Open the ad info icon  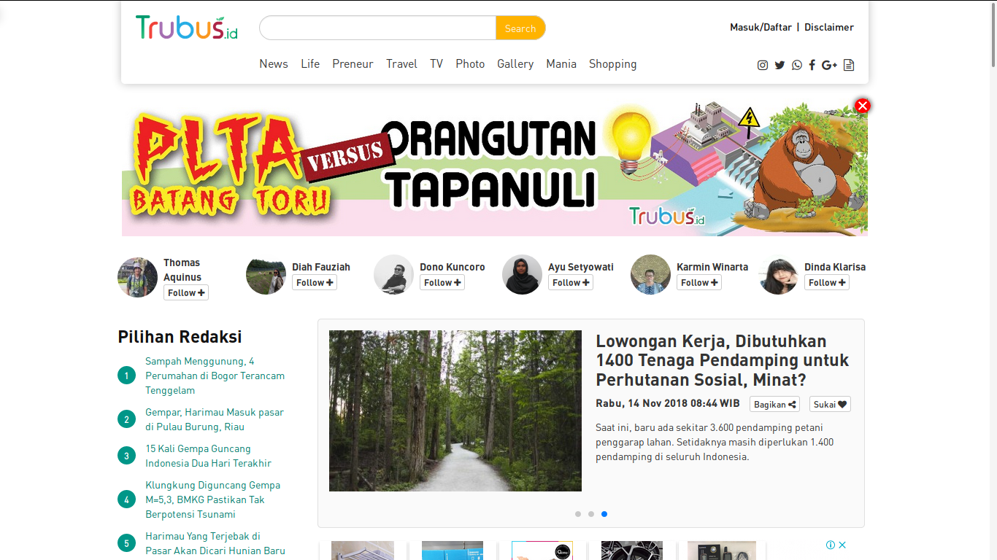831,545
